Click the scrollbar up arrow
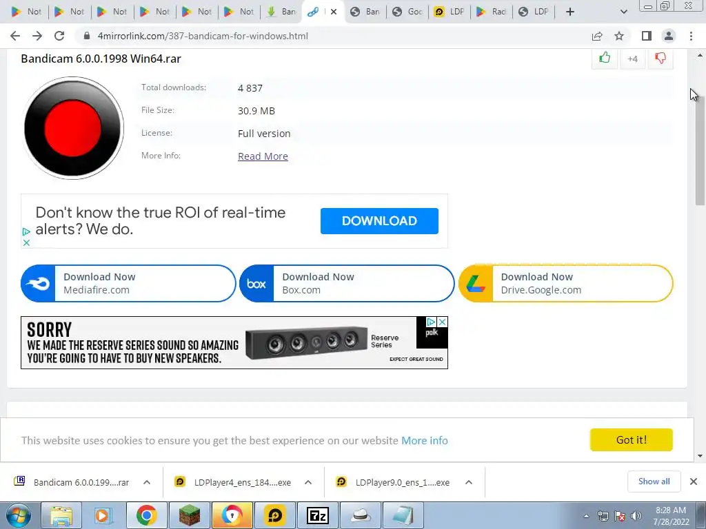 pos(700,55)
